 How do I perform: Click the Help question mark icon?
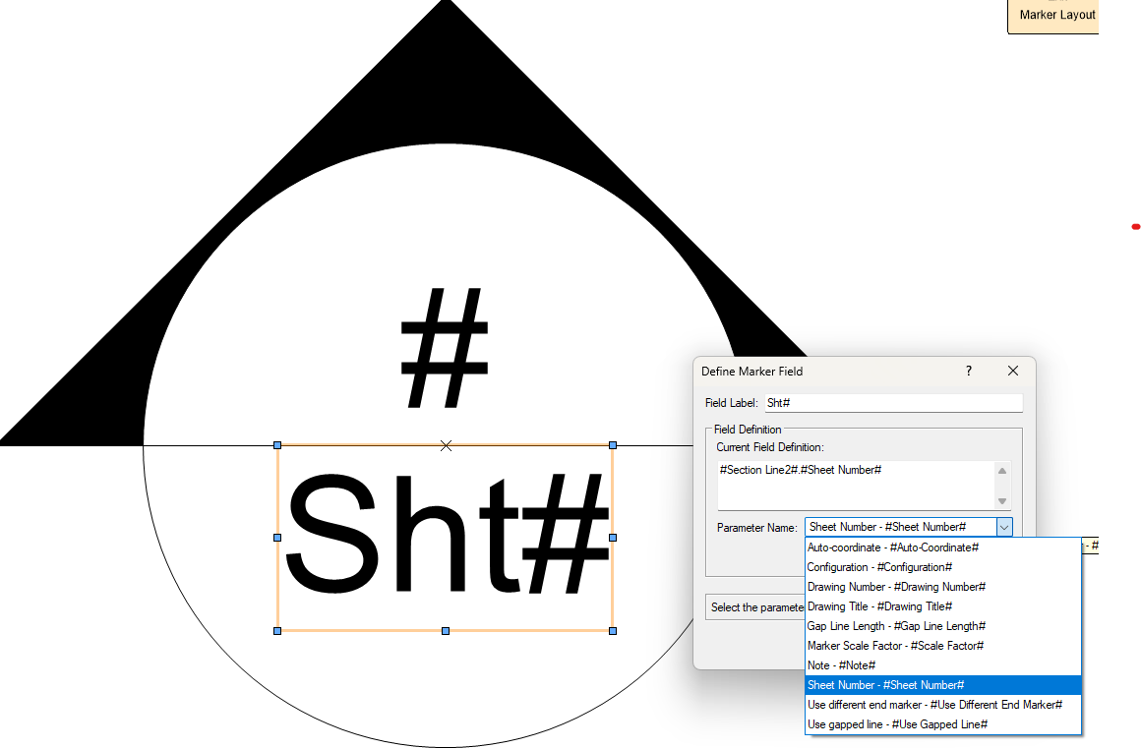[968, 371]
